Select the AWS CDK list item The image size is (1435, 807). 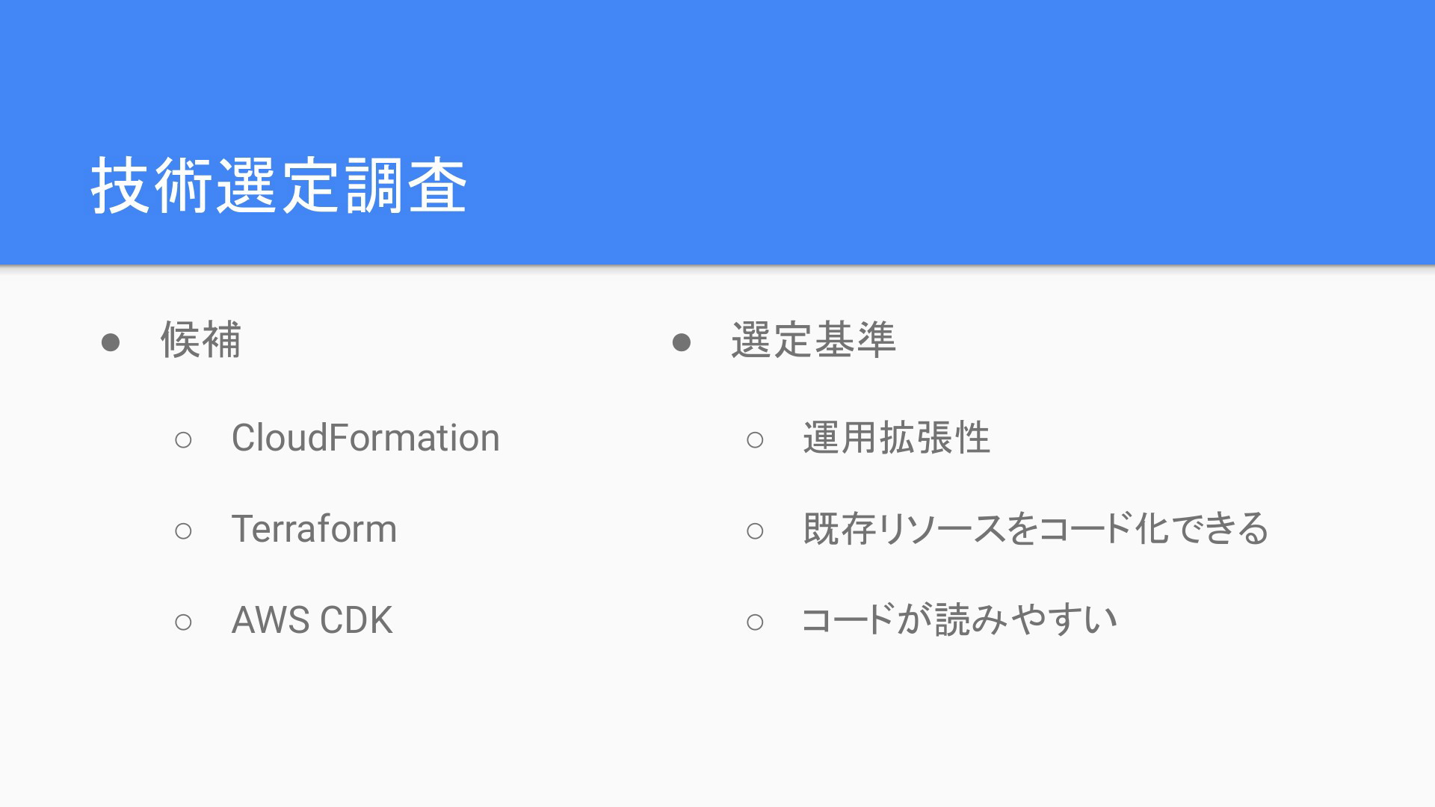(312, 620)
